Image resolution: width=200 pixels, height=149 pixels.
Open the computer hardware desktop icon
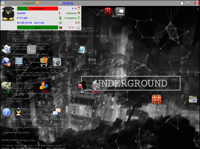point(6,49)
